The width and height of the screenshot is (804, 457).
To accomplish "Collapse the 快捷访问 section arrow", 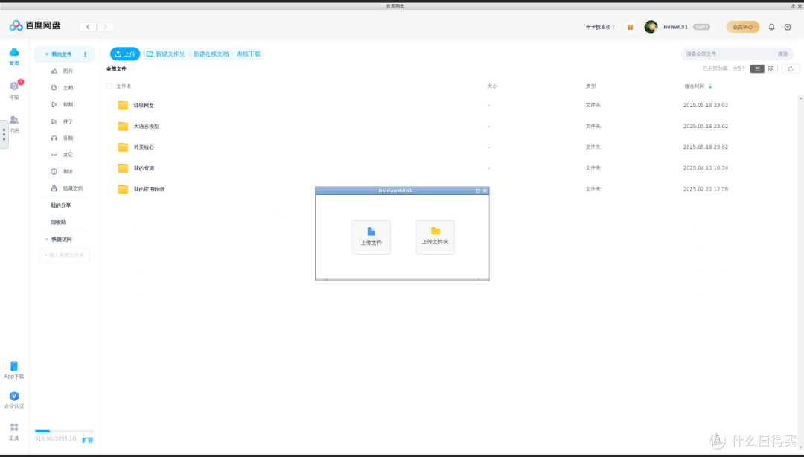I will (x=47, y=240).
